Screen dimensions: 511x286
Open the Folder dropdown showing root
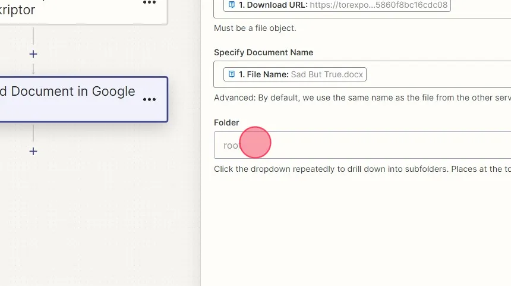coord(362,145)
